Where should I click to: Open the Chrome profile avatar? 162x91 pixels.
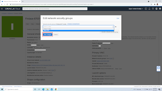click(157, 5)
